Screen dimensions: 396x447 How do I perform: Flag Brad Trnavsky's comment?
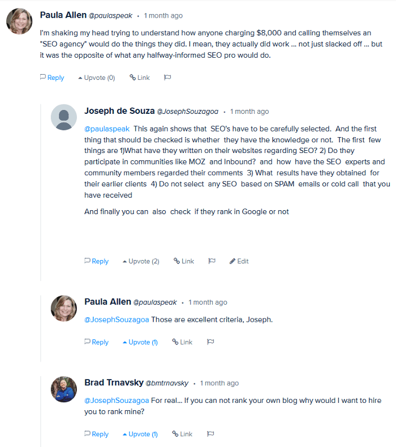coord(210,434)
